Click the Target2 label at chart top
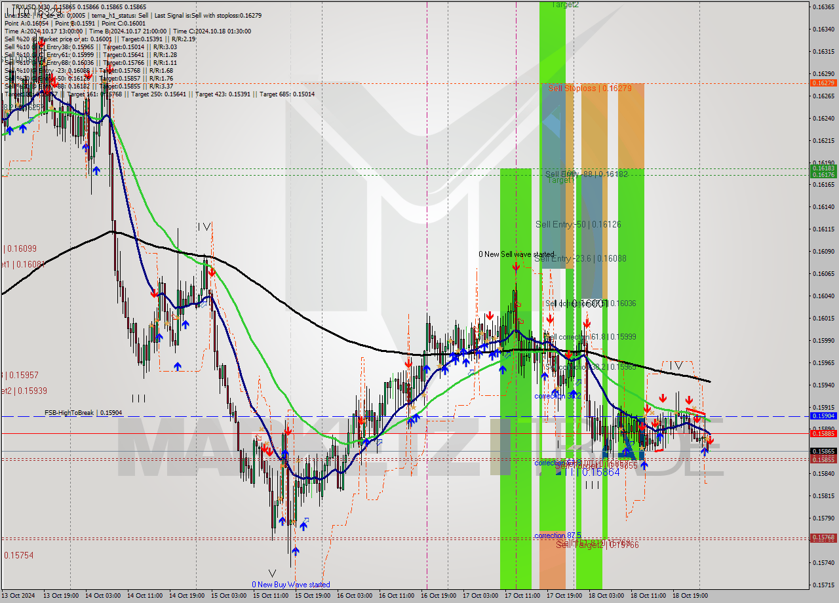This screenshot has height=603, width=839. click(564, 5)
